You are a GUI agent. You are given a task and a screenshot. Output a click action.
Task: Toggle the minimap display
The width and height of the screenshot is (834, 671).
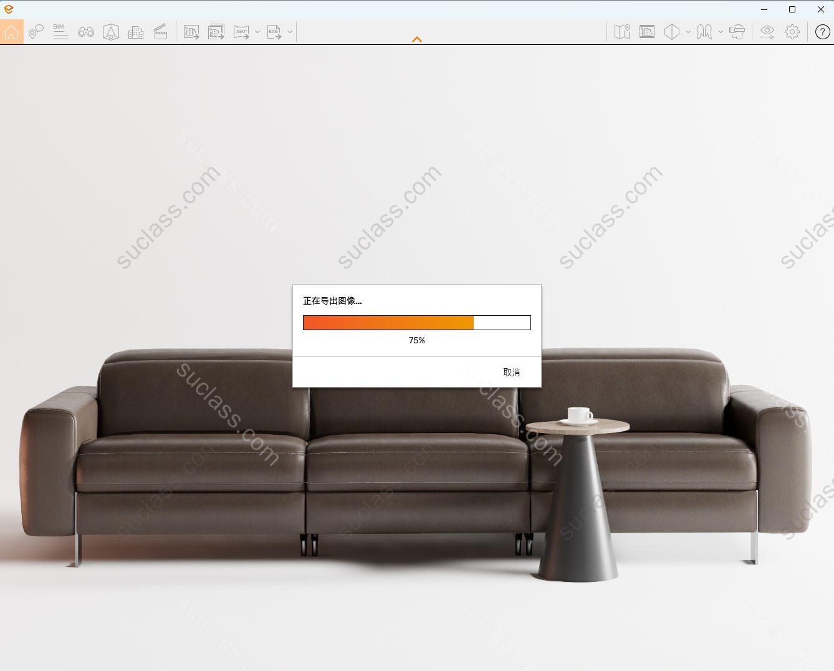pos(622,32)
